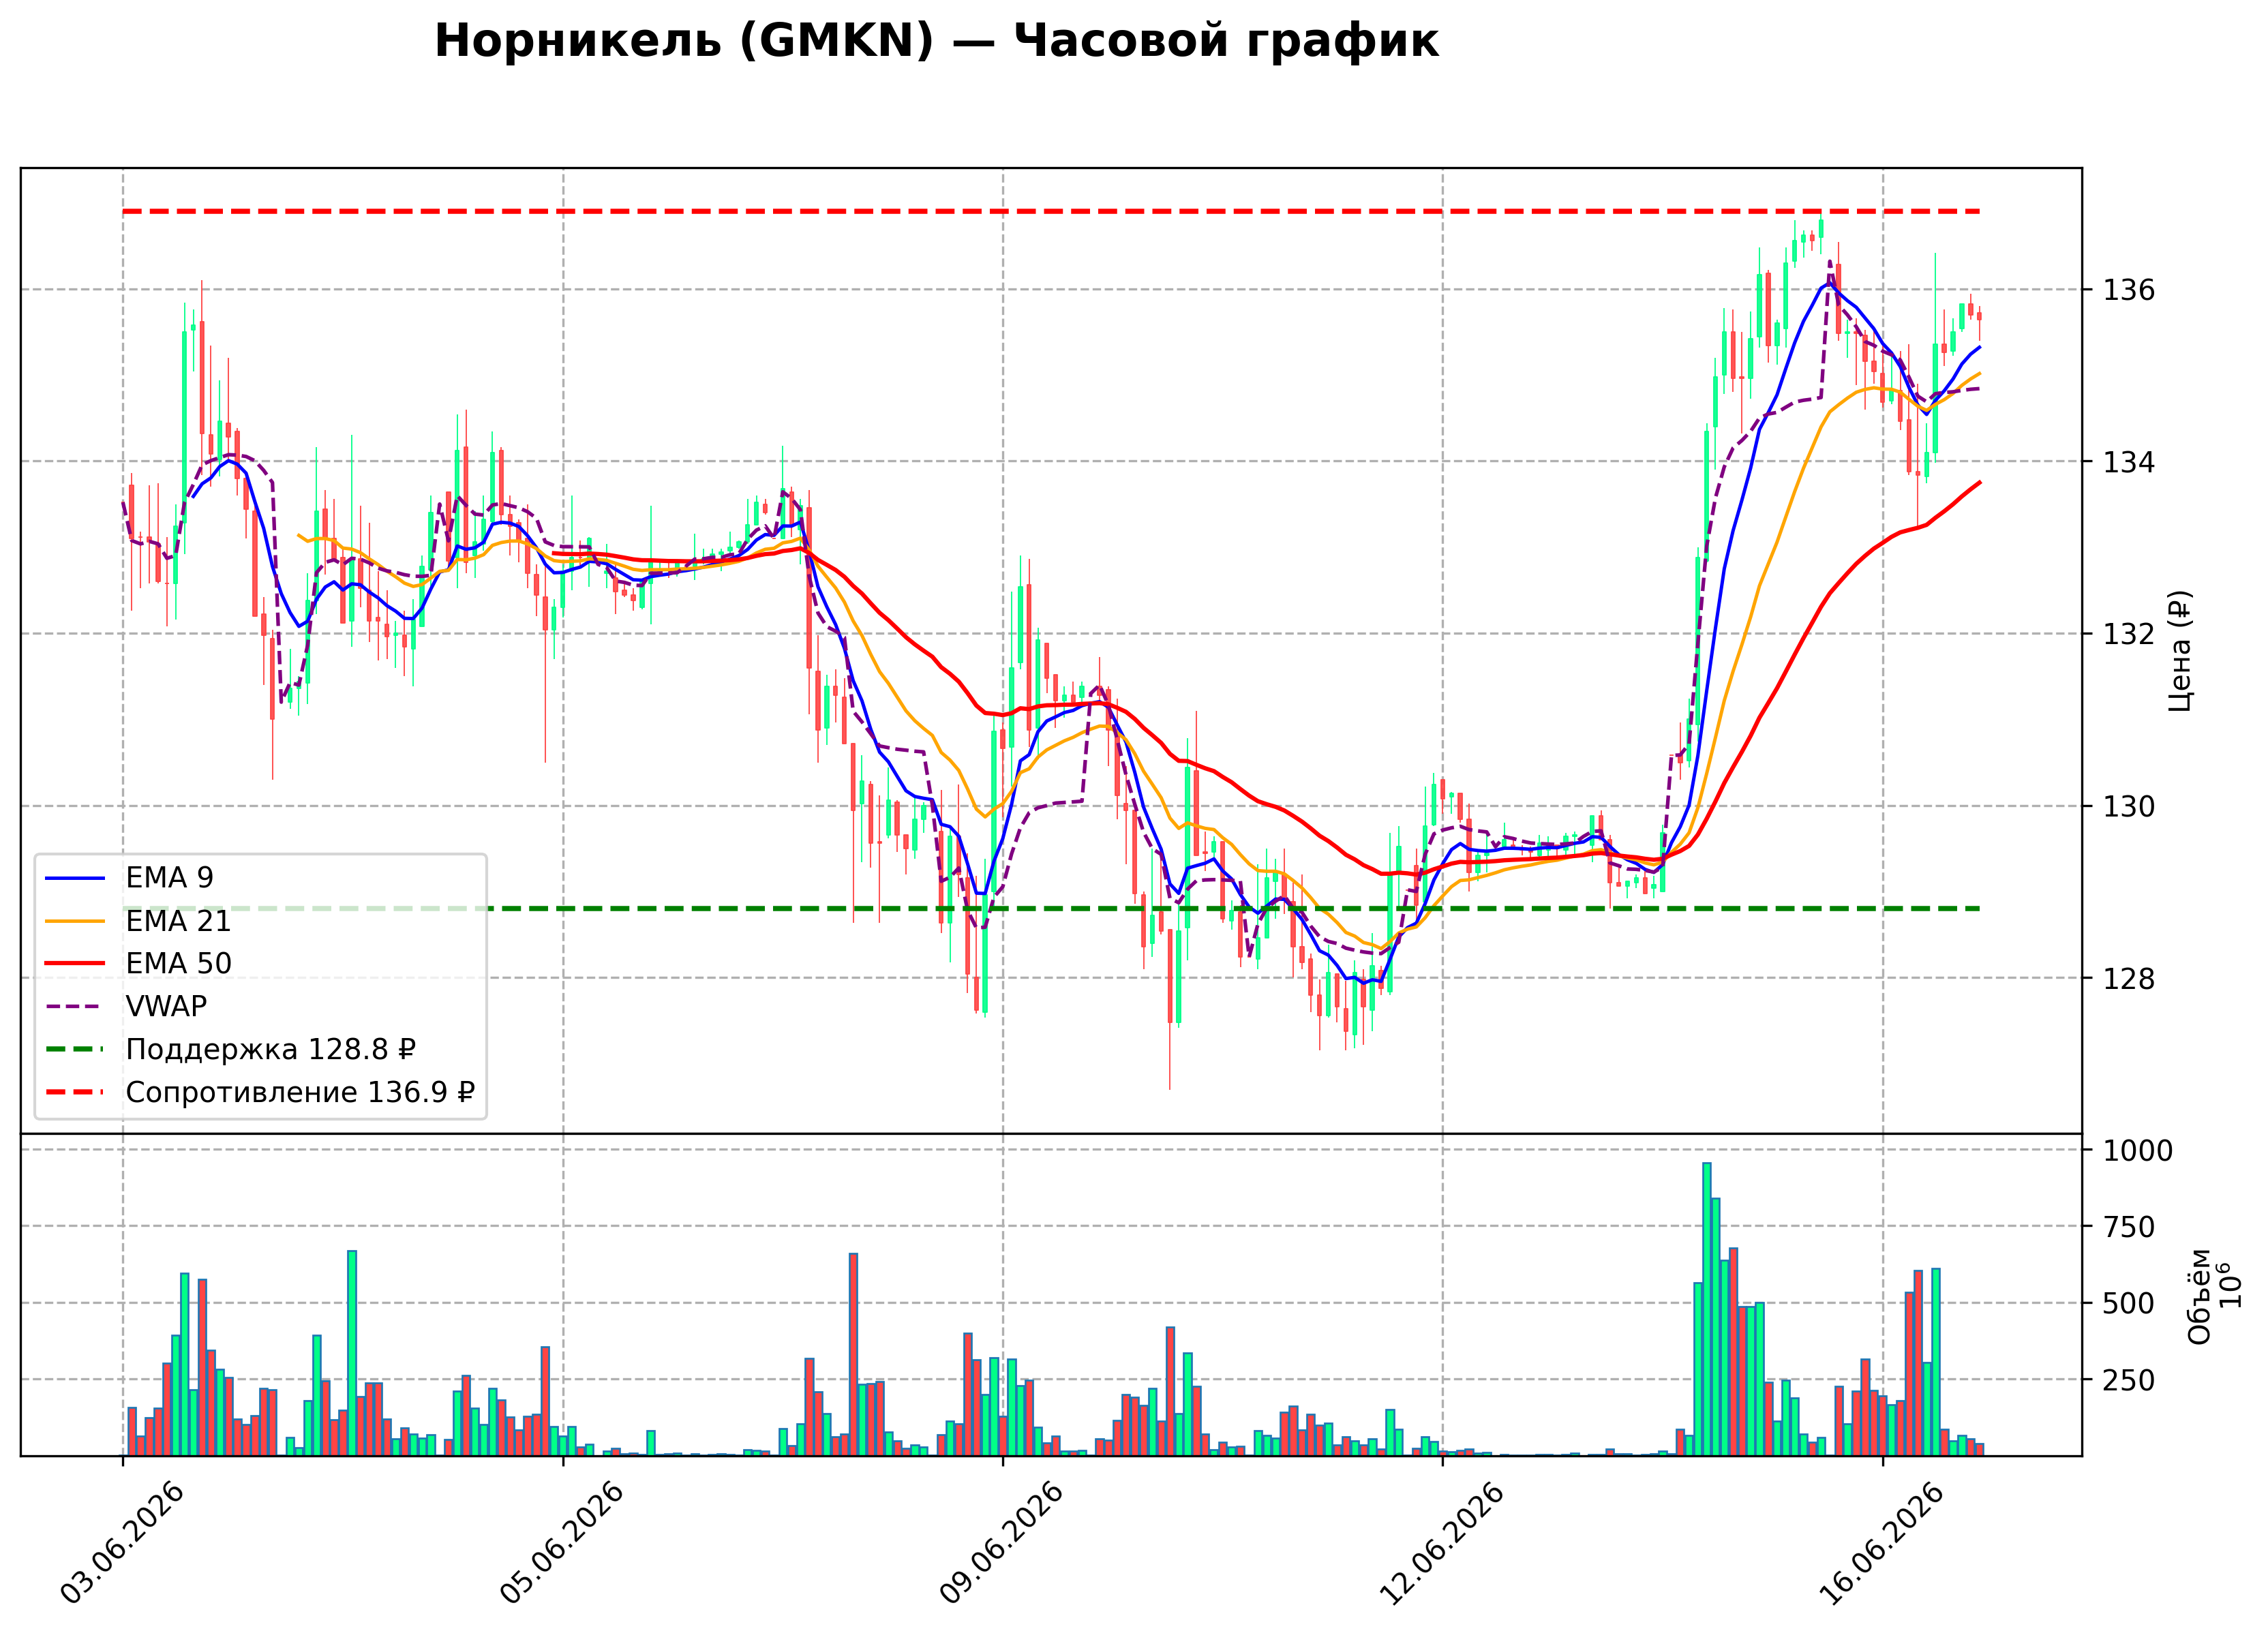The height and width of the screenshot is (1631, 2268).
Task: Select the EMA 21 legend entry
Action: click(138, 921)
